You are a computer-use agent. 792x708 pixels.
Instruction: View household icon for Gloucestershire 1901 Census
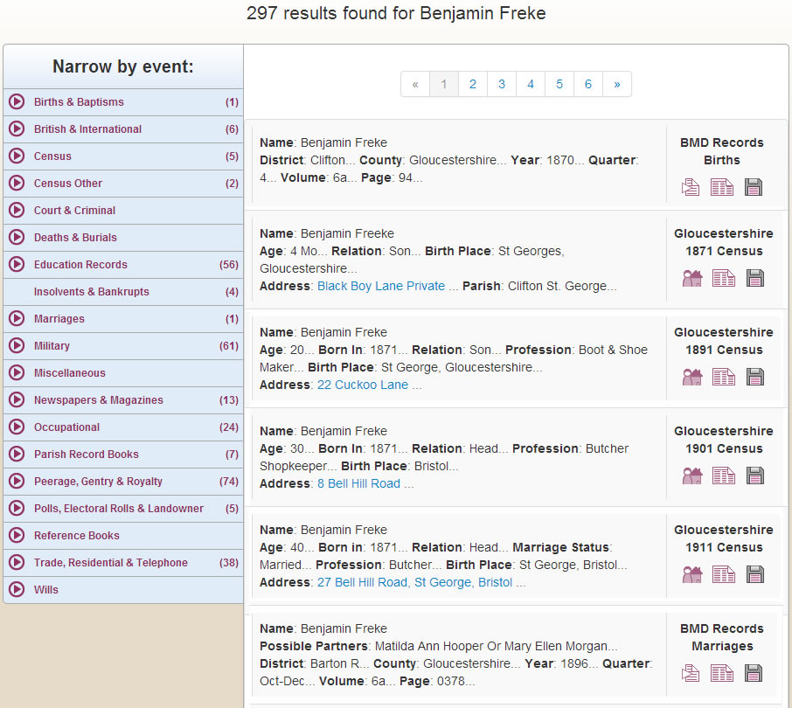click(692, 475)
